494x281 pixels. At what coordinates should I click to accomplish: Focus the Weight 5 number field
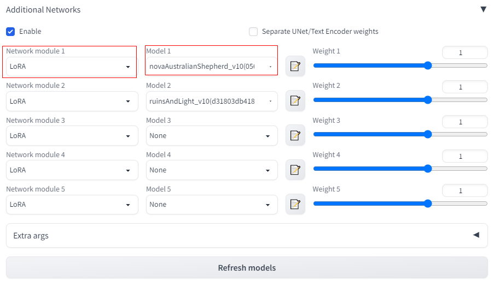(x=464, y=190)
